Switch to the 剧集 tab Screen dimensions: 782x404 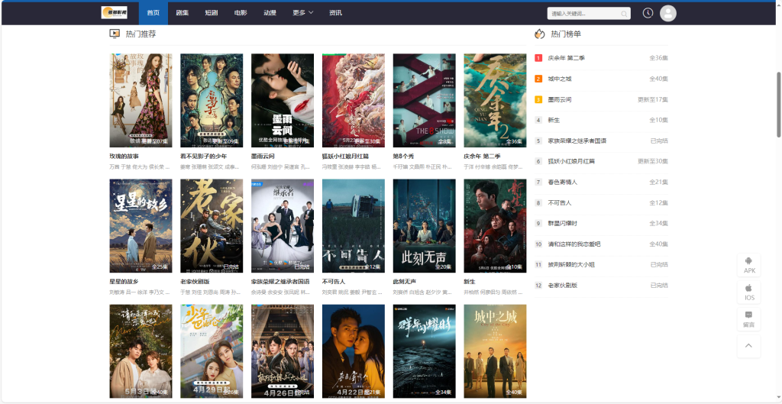coord(182,13)
